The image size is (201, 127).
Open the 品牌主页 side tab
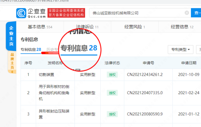tap(12, 62)
